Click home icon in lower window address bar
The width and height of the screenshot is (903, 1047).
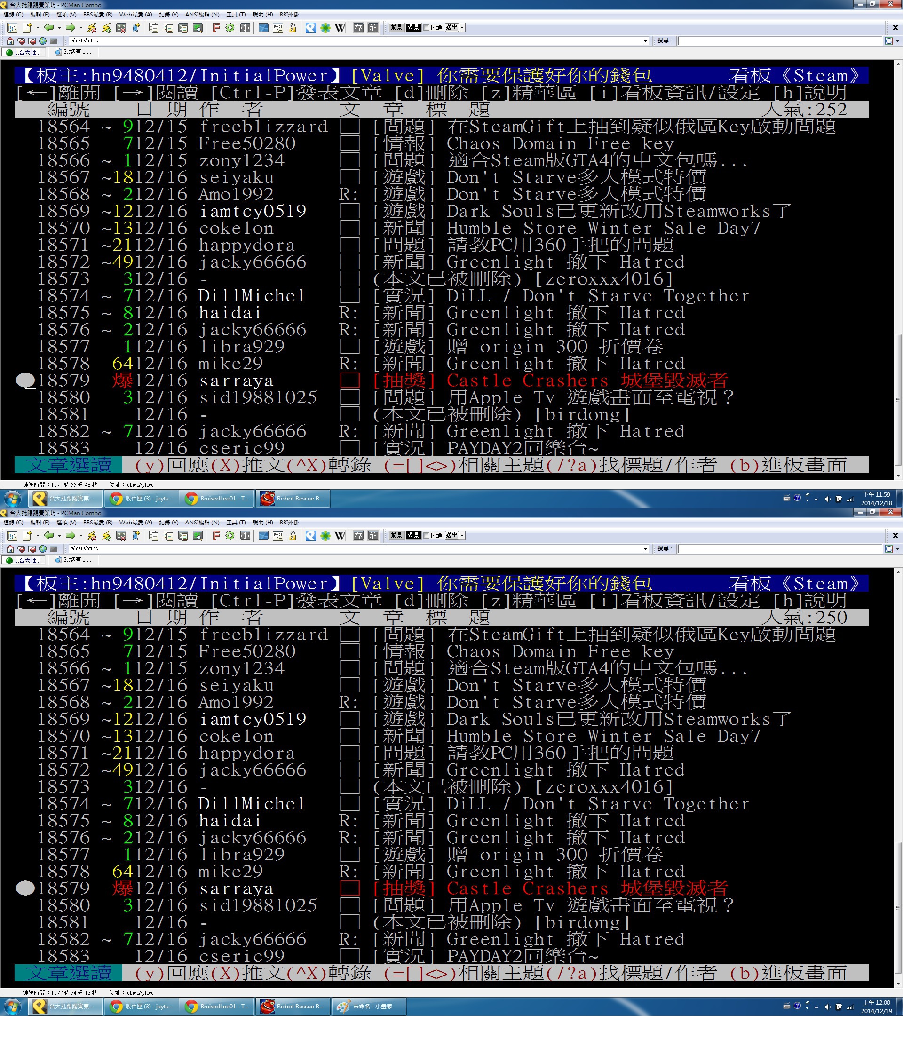tap(10, 549)
